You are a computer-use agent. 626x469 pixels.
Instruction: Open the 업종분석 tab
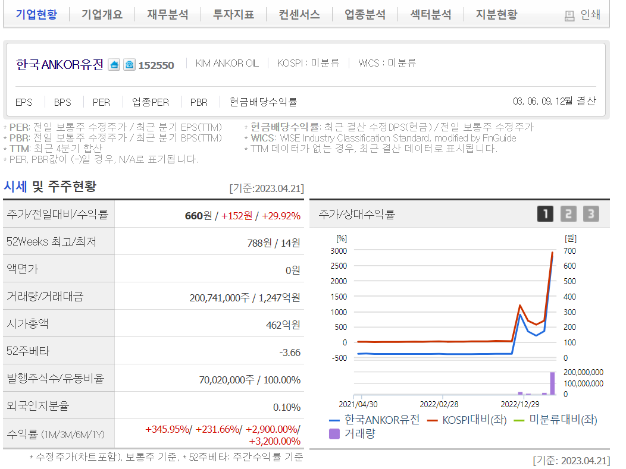point(365,14)
